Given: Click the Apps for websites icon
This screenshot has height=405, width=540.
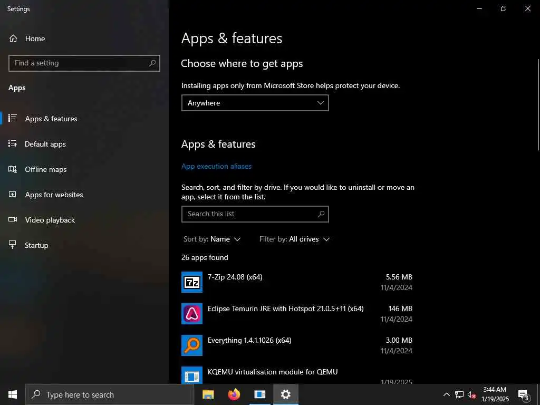Looking at the screenshot, I should pos(13,194).
